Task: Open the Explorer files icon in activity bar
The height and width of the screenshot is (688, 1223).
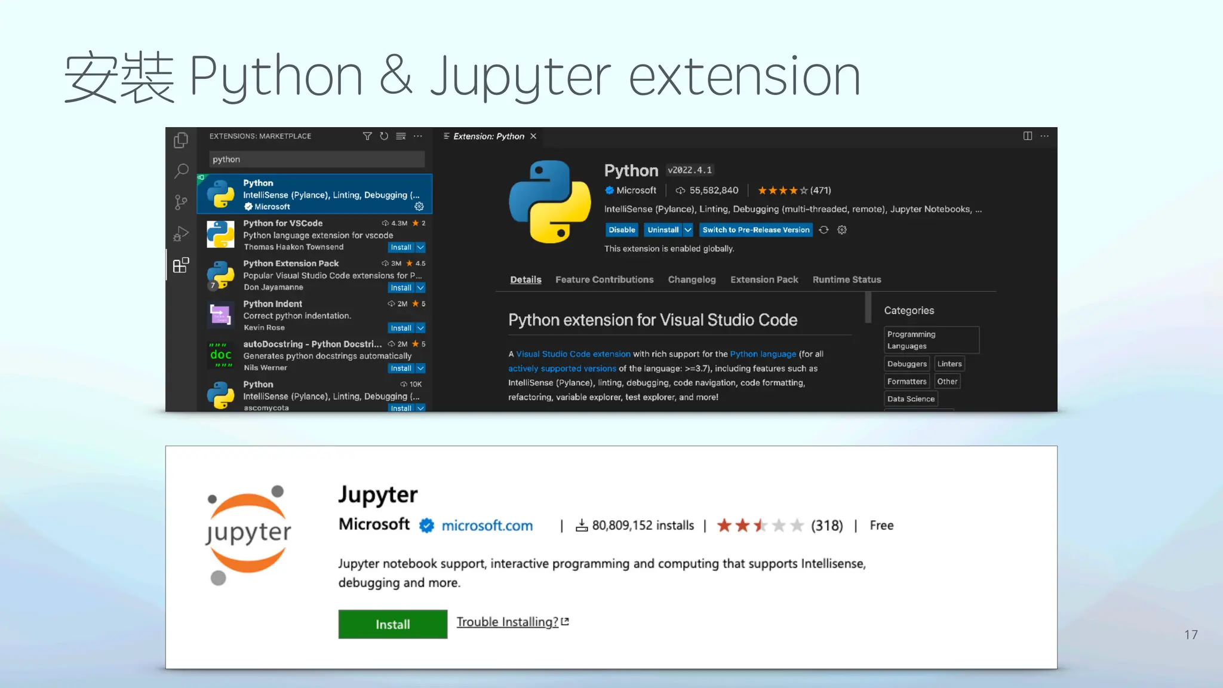Action: pos(181,140)
